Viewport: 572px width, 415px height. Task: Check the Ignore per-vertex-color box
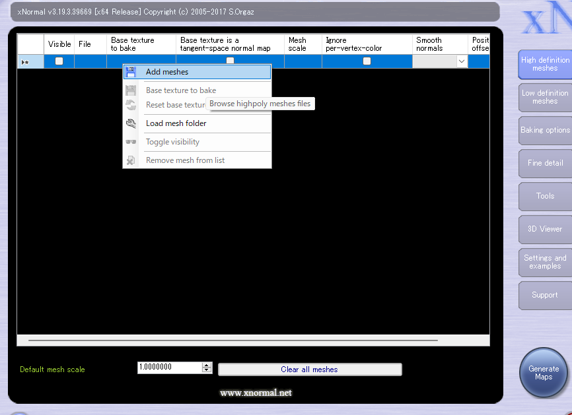367,61
